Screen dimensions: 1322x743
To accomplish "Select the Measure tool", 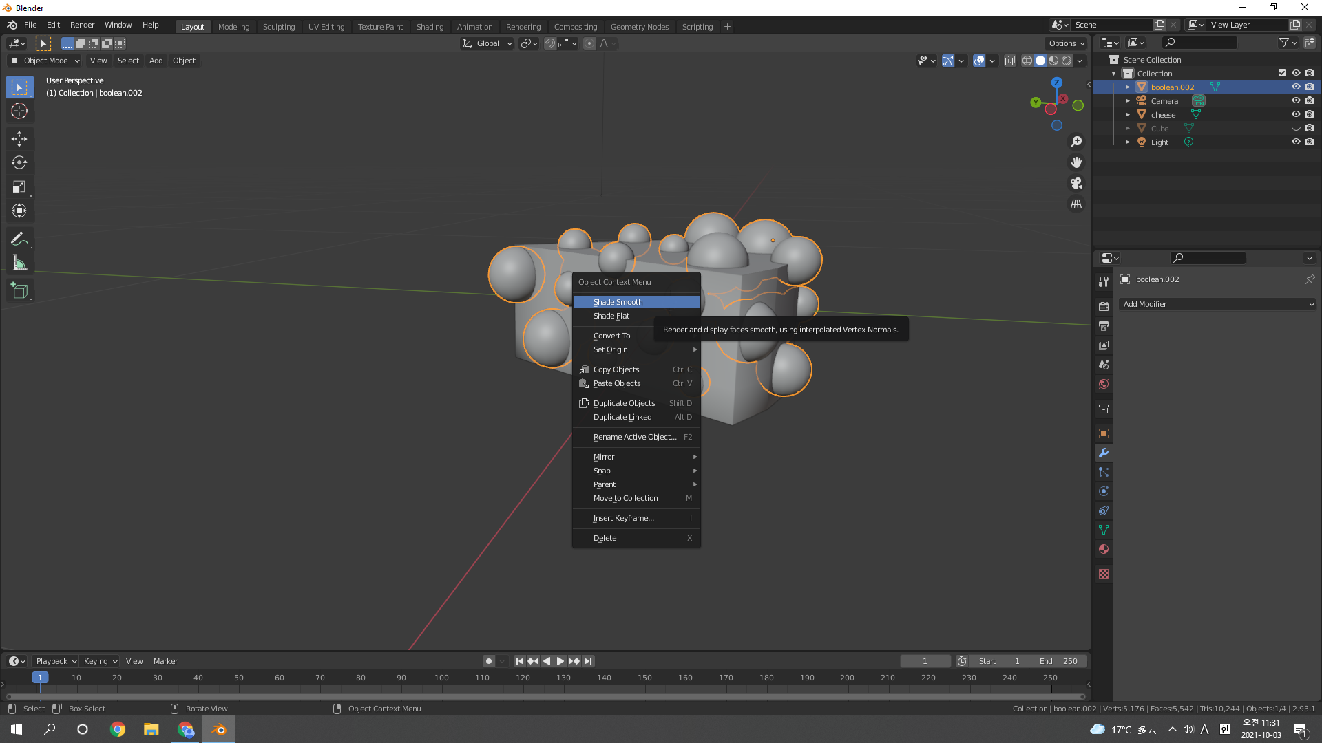I will coord(19,263).
